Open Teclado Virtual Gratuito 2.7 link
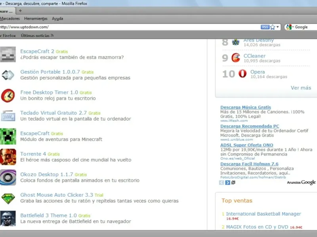Screen dimensions: 317x237 pyautogui.click(x=53, y=113)
